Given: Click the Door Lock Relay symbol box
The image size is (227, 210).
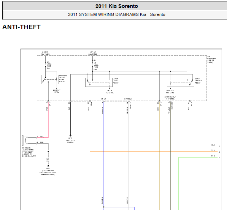Looking at the screenshot, I should (99, 82).
